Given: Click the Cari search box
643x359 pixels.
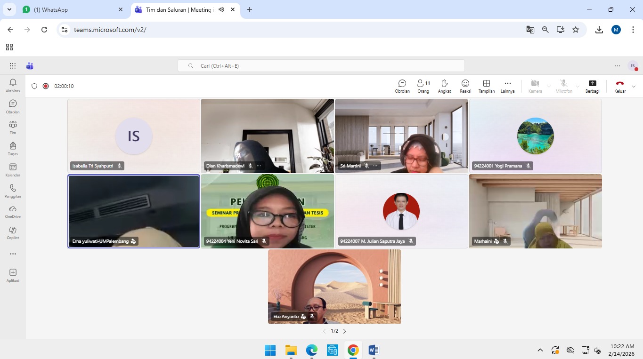Looking at the screenshot, I should (x=321, y=66).
